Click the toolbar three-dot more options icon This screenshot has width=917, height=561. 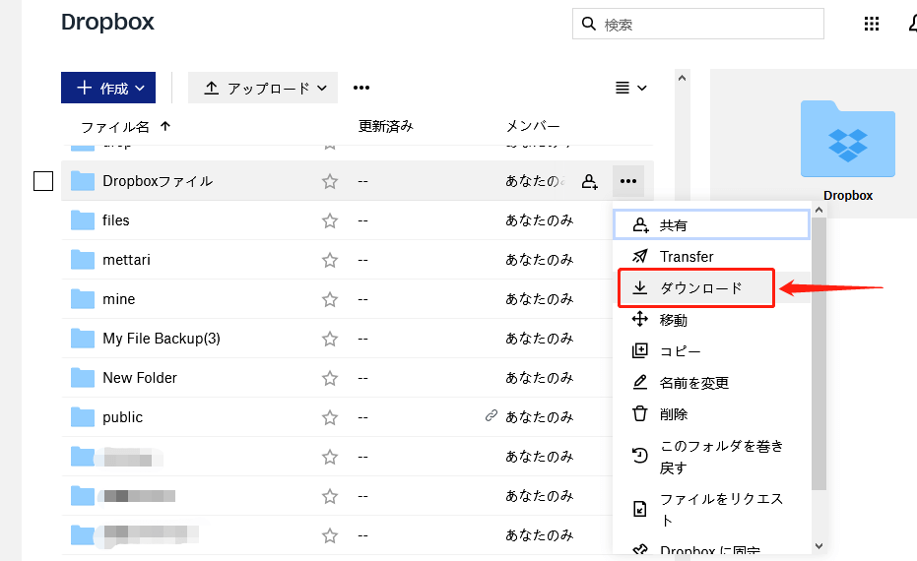pyautogui.click(x=361, y=88)
